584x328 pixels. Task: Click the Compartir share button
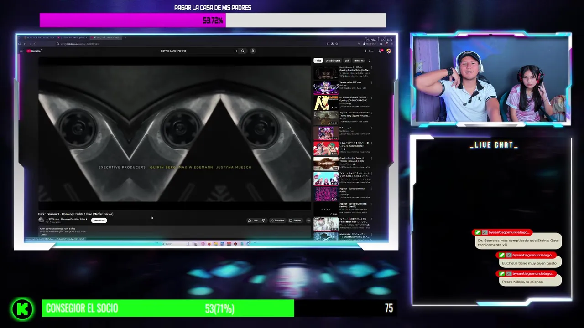(277, 220)
